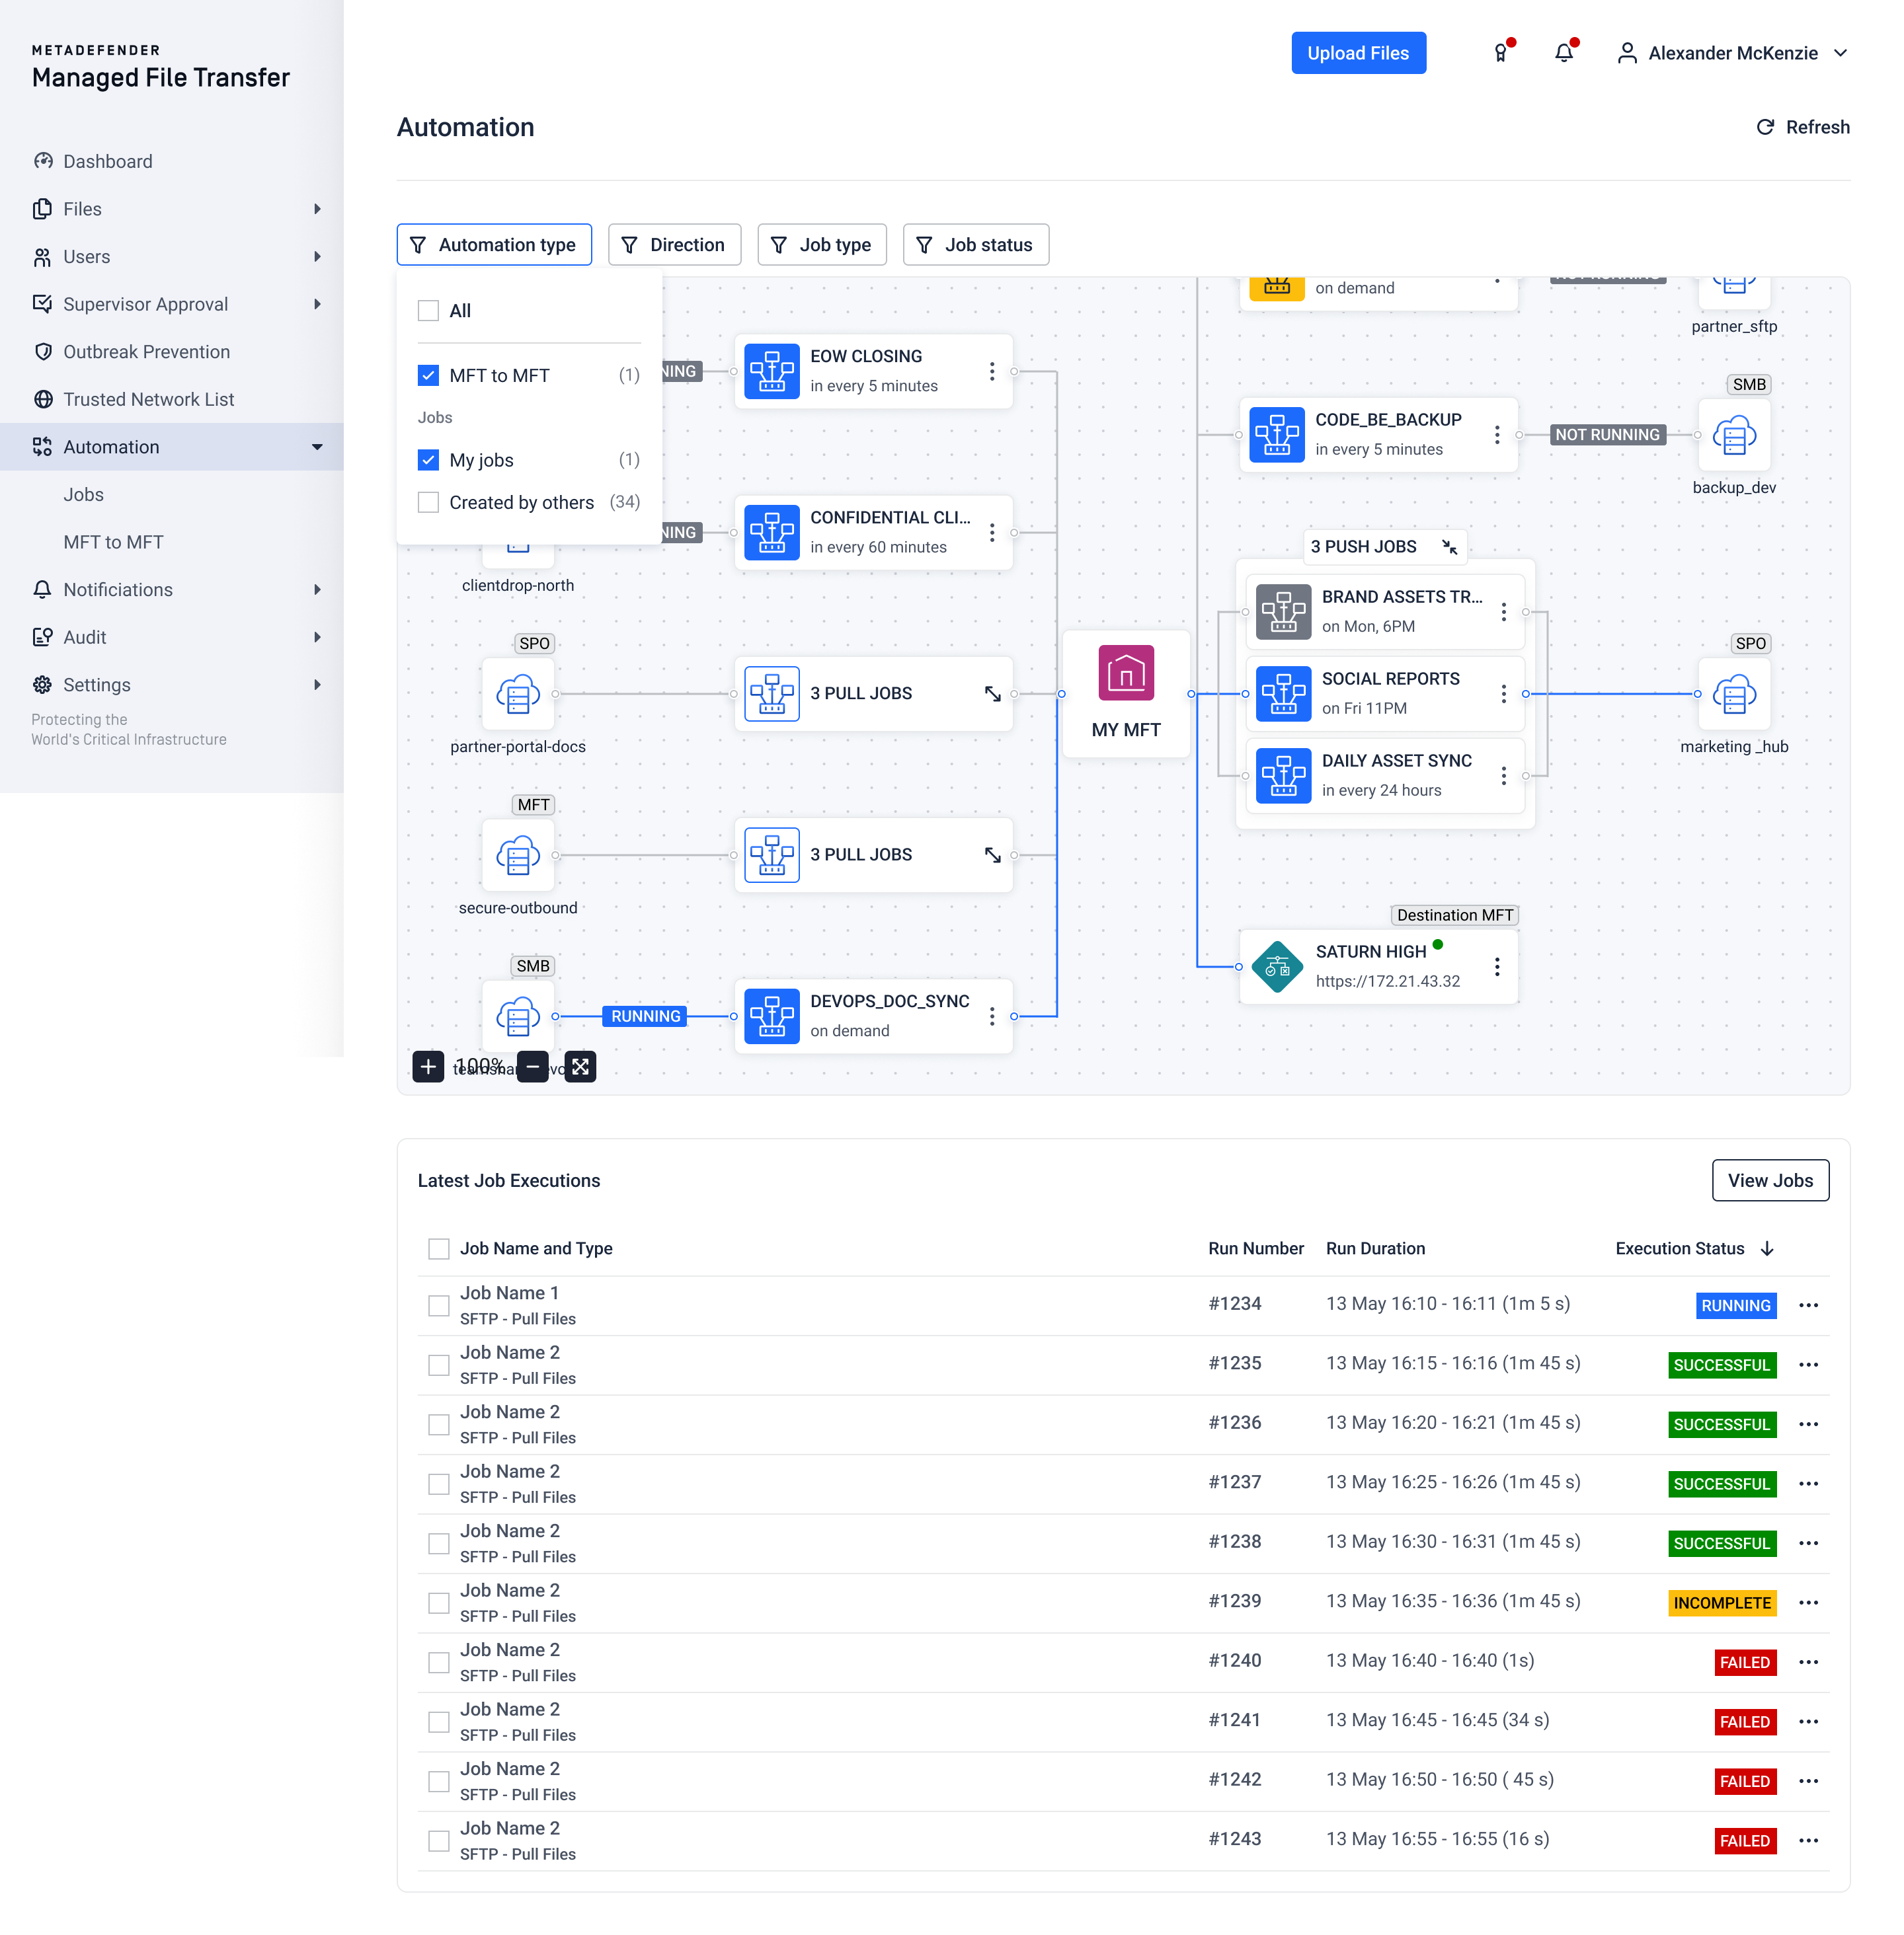Check the Created by others filter

point(428,503)
